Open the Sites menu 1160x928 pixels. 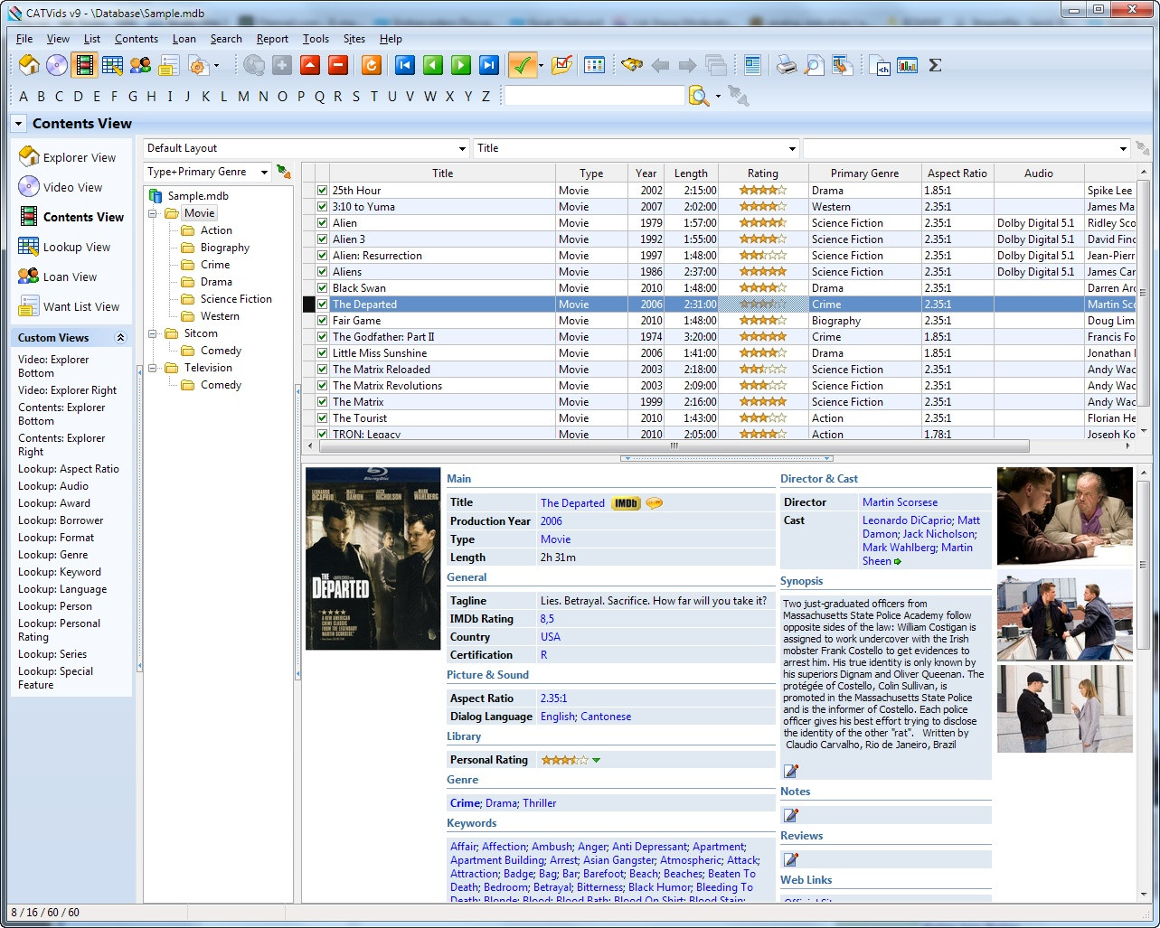point(354,39)
